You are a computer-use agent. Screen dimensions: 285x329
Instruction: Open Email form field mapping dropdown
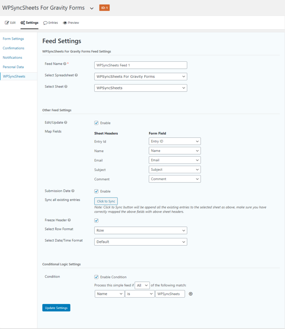pyautogui.click(x=175, y=160)
